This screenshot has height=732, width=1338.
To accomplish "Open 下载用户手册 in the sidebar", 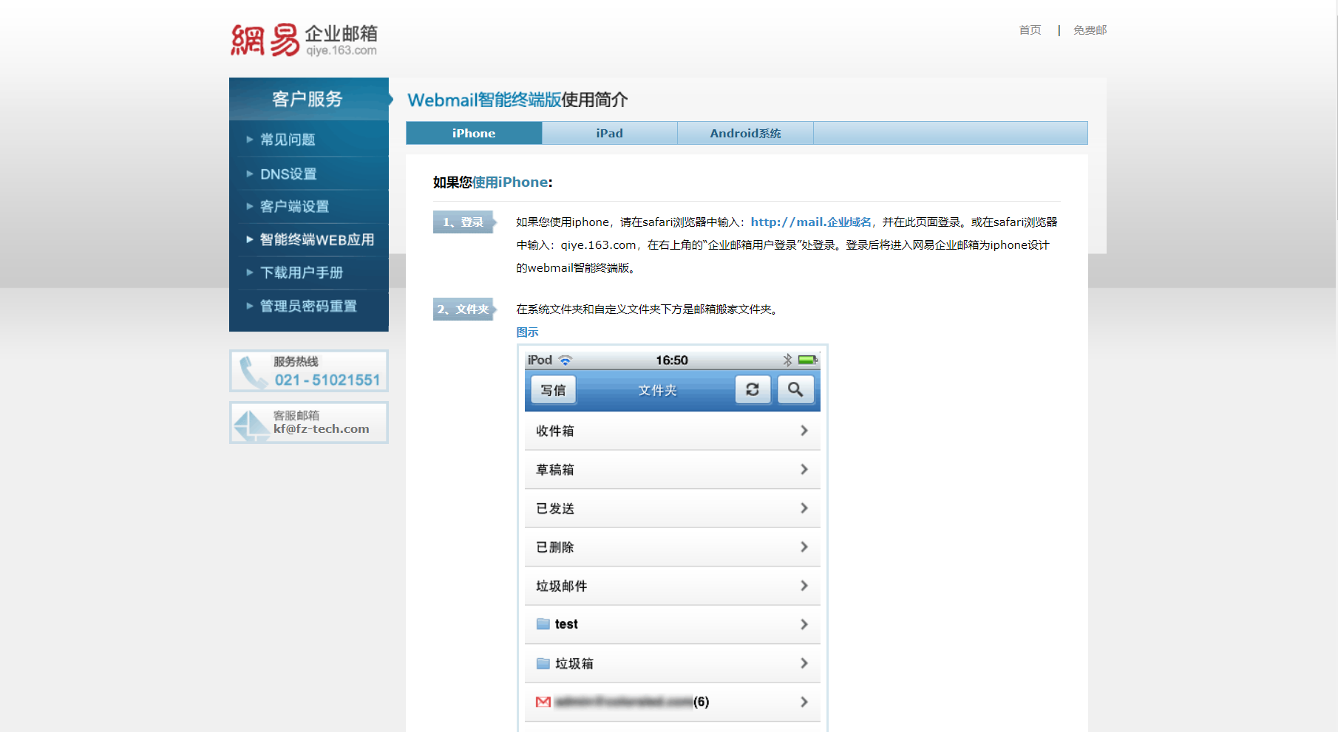I will 302,273.
